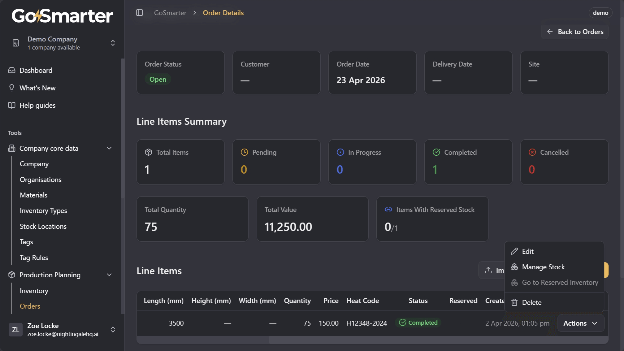The height and width of the screenshot is (351, 624).
Task: Click the Cancelled cross icon
Action: 532,152
